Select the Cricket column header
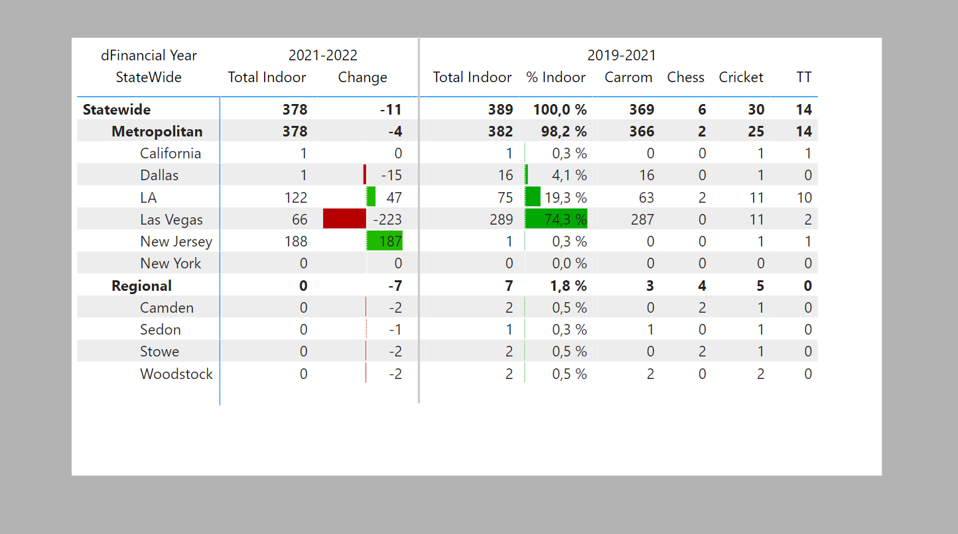 click(741, 78)
